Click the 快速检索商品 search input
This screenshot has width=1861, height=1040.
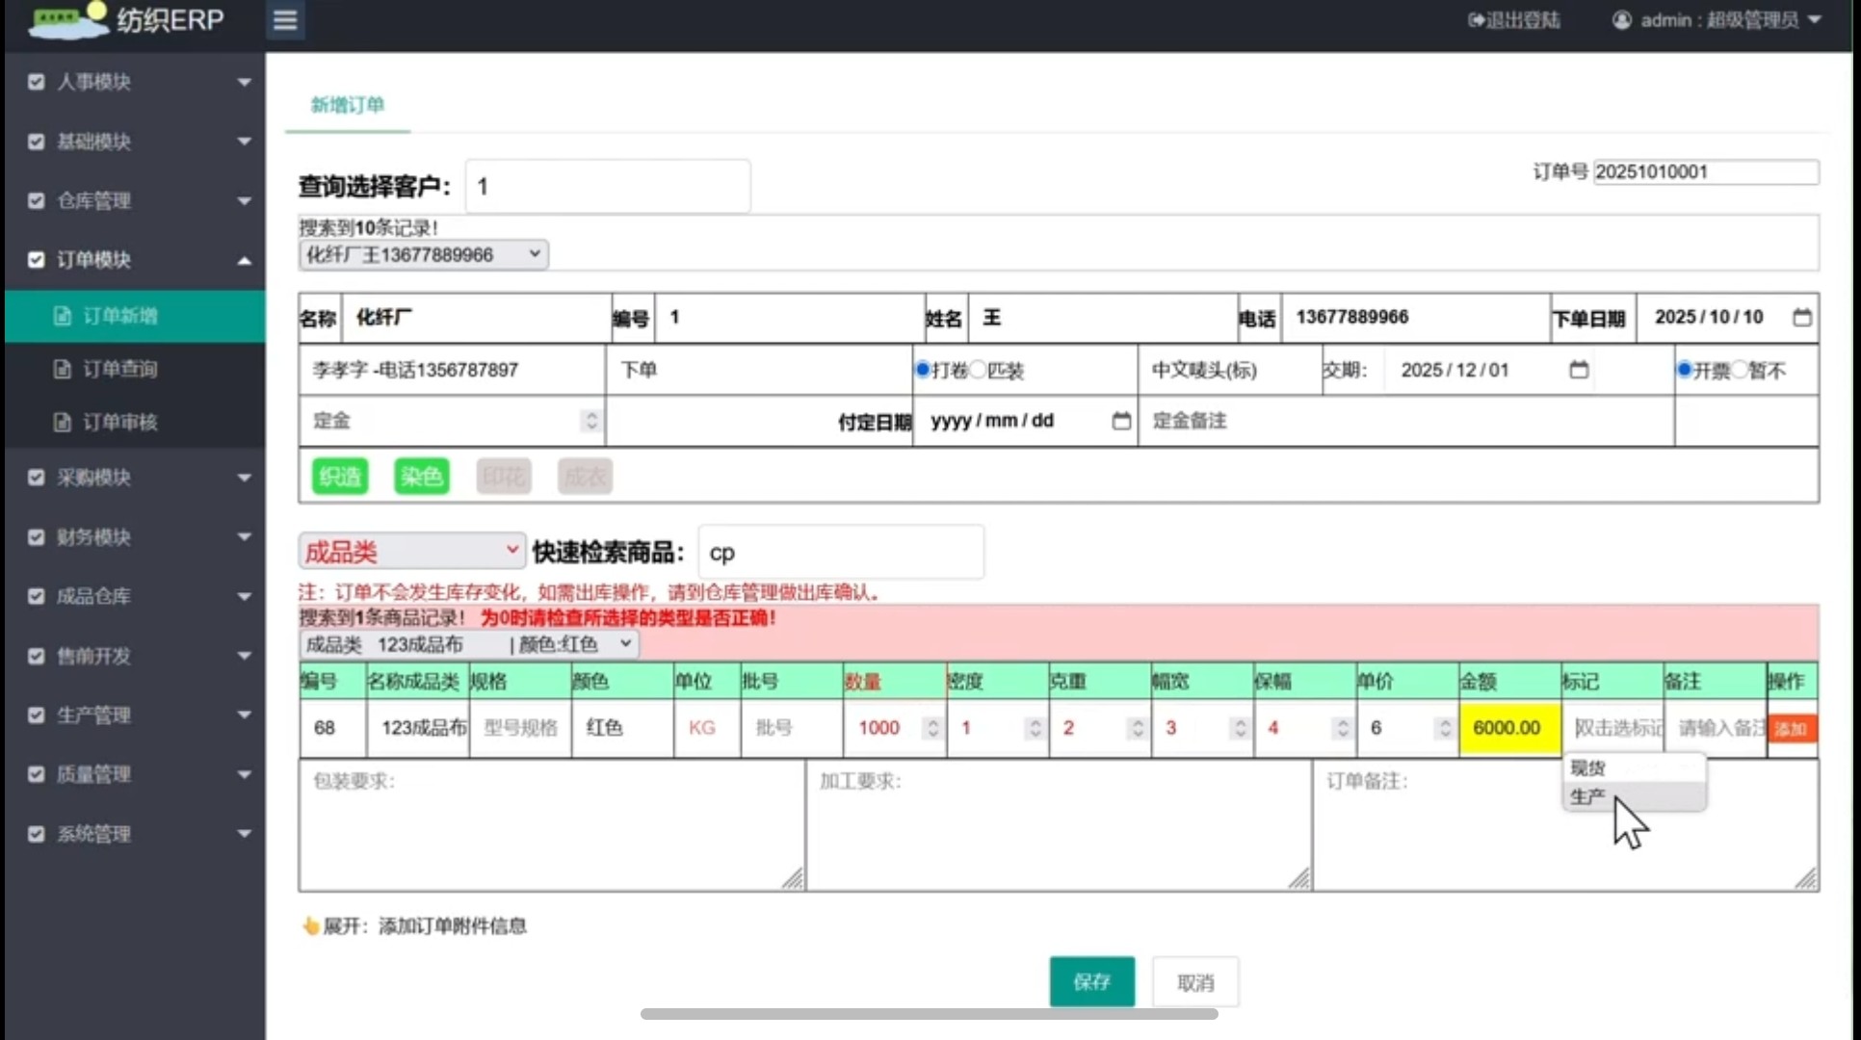tap(841, 552)
